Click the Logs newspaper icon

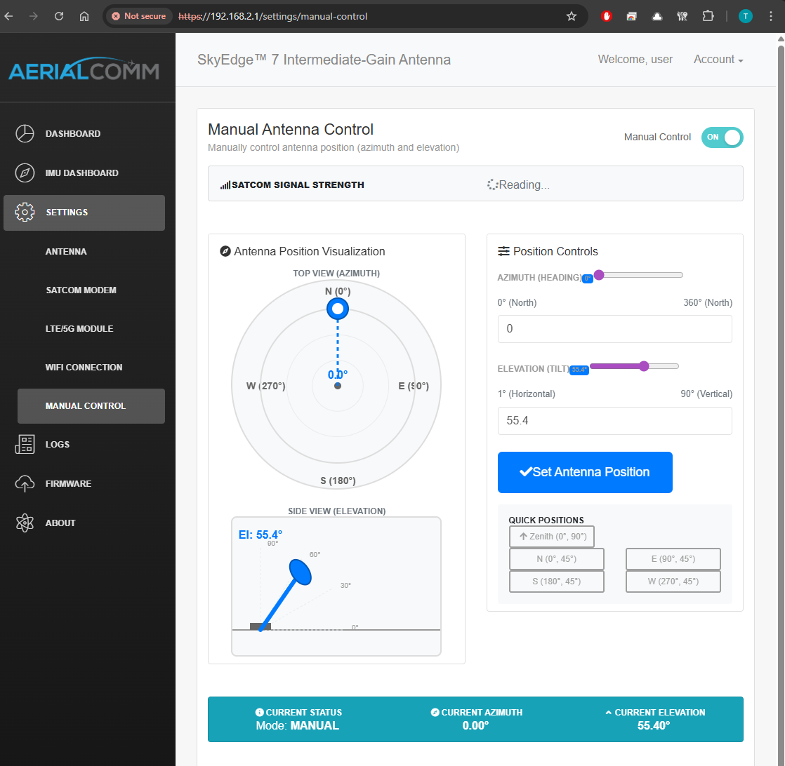coord(25,444)
